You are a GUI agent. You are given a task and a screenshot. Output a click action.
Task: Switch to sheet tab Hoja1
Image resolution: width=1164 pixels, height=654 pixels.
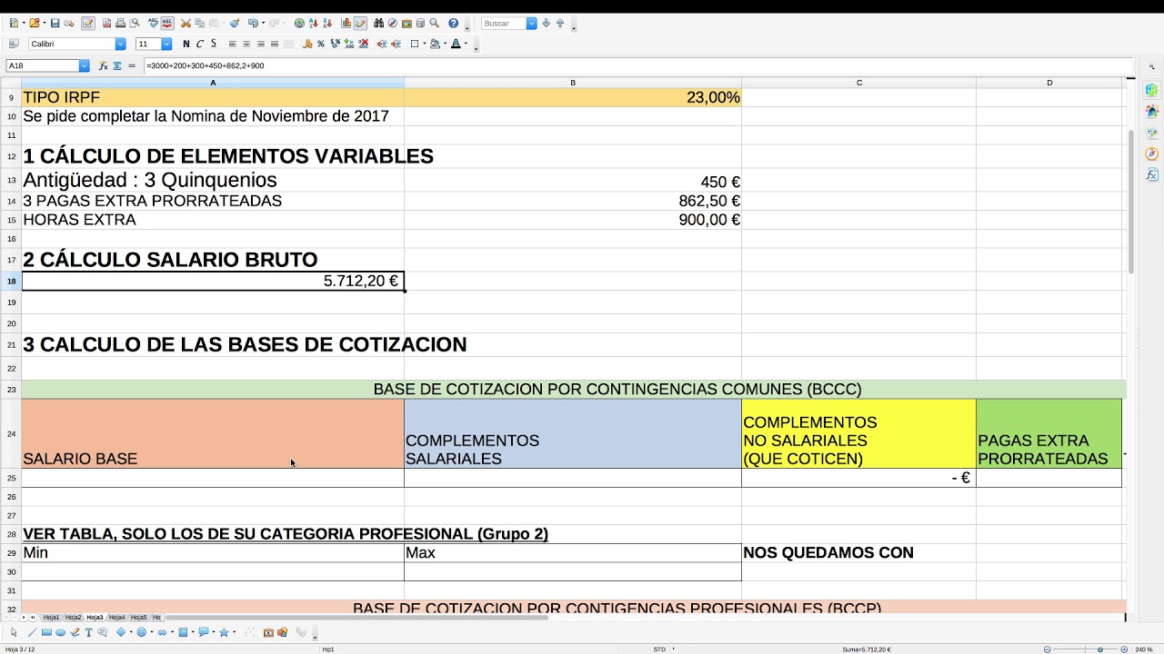tap(51, 618)
